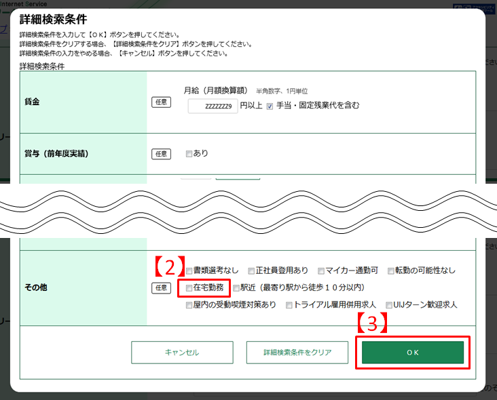Click 任意 badge in the その他 row
This screenshot has width=497, height=400.
coord(162,287)
